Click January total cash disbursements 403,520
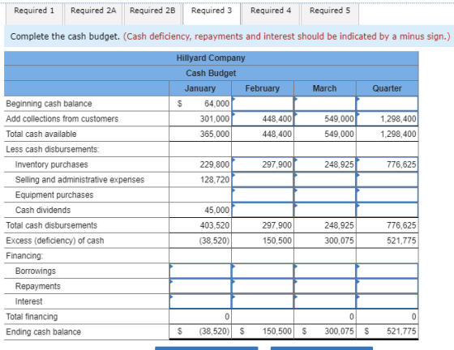The width and height of the screenshot is (454, 350). coord(215,225)
